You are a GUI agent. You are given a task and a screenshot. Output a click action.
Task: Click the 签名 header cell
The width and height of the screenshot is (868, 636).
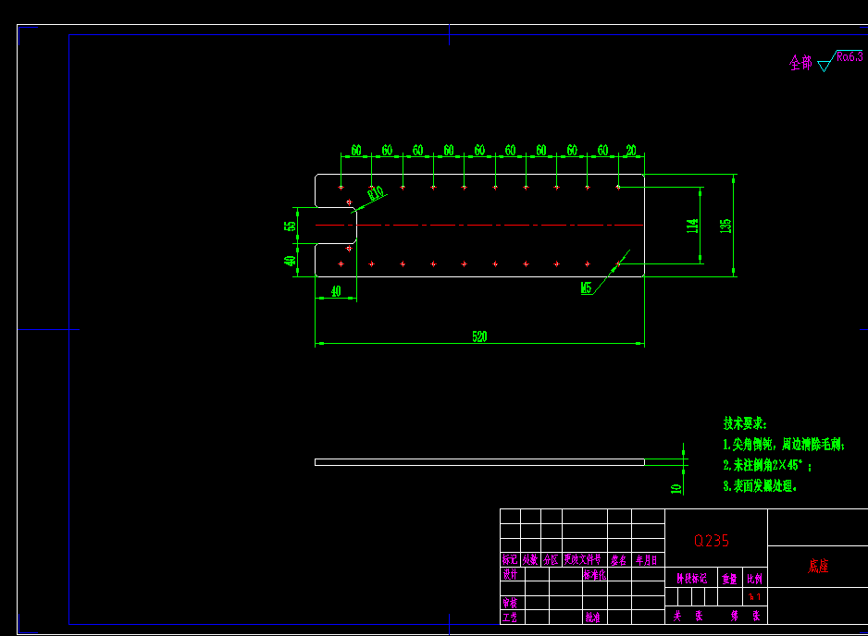(x=619, y=559)
